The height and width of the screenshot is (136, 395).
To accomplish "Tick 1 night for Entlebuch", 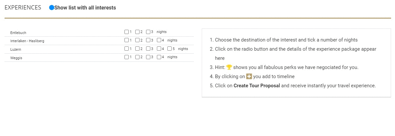I will click(126, 32).
